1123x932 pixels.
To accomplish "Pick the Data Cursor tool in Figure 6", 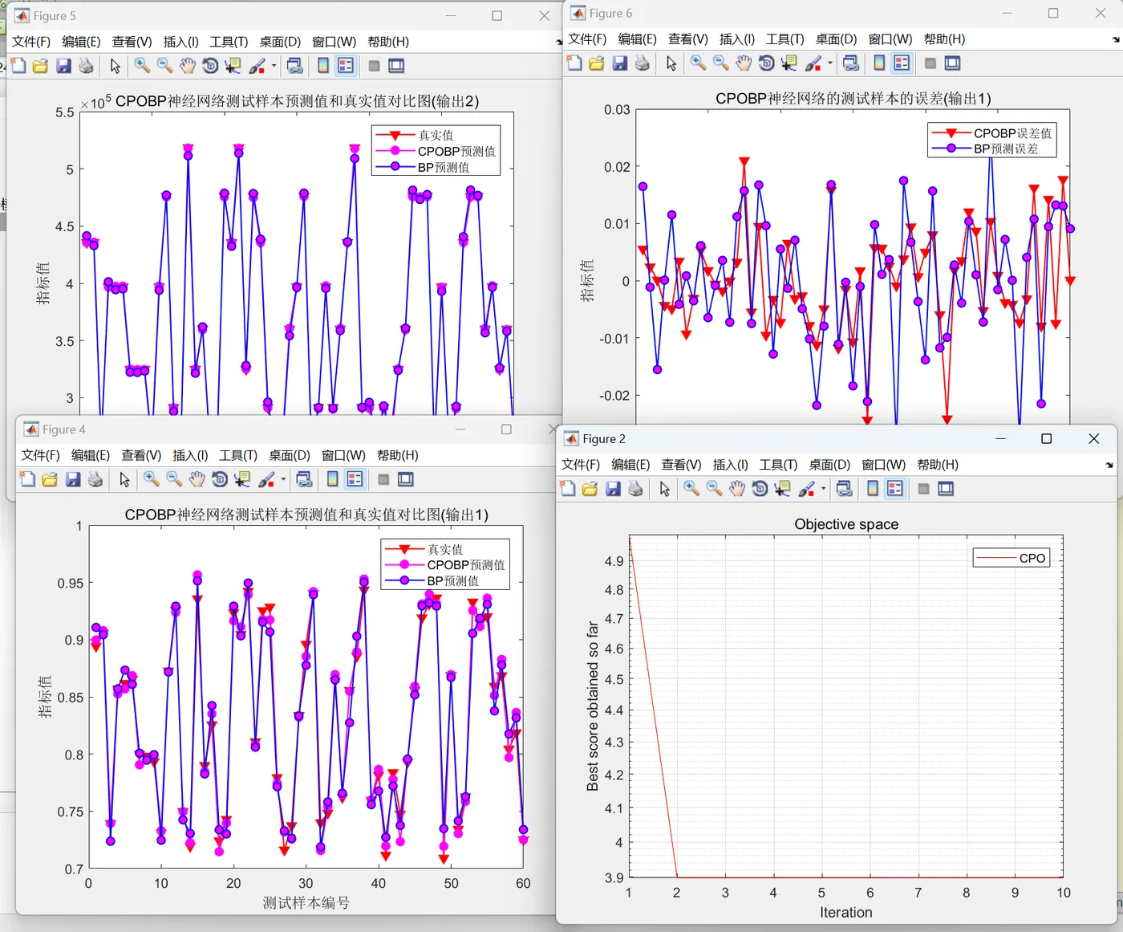I will point(789,63).
